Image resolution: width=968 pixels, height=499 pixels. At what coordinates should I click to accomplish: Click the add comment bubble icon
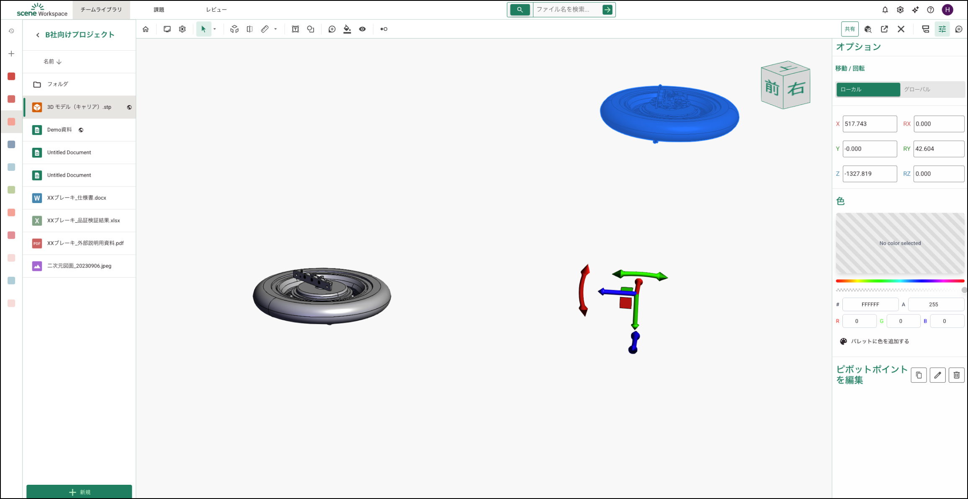(x=332, y=29)
